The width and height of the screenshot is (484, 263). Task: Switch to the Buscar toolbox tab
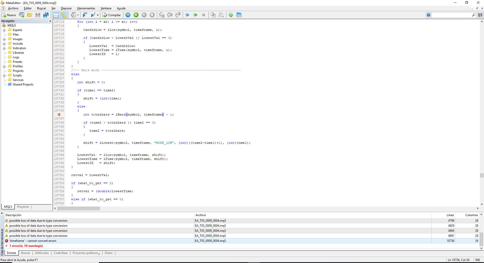pyautogui.click(x=25, y=253)
